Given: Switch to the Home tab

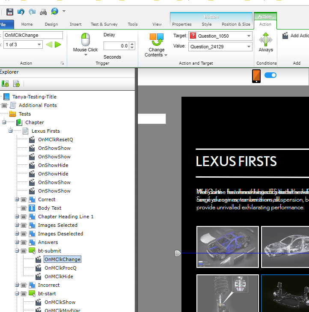Looking at the screenshot, I should [x=27, y=24].
